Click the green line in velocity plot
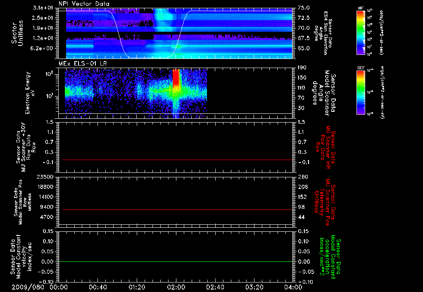423x292 pixels. point(175,261)
